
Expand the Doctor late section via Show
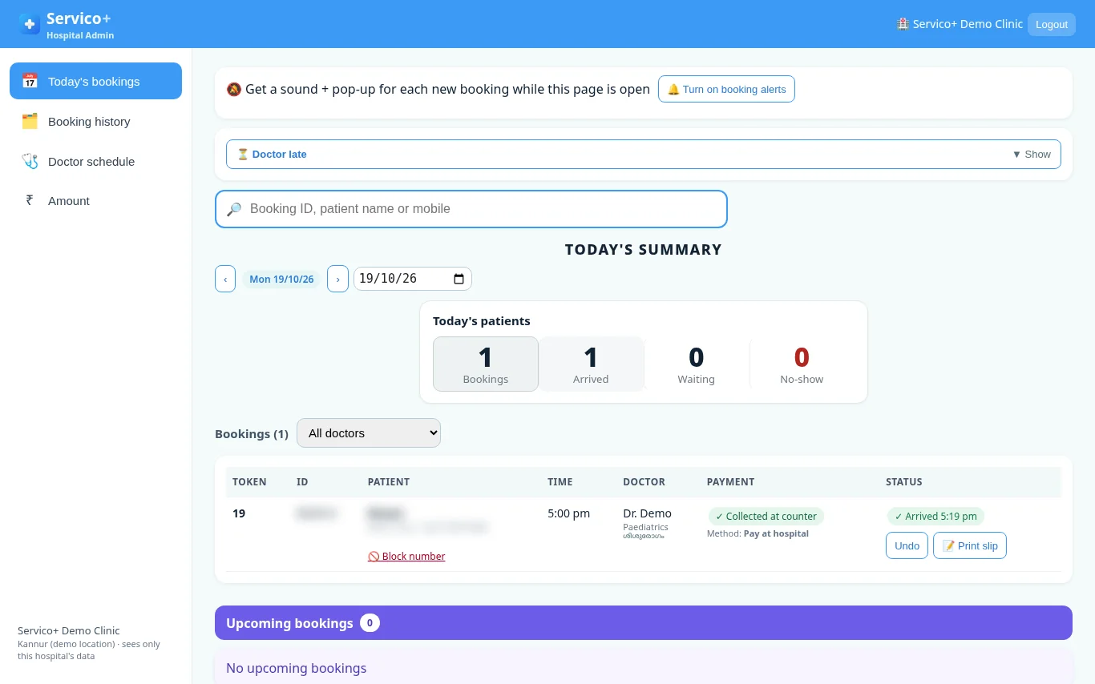1032,154
